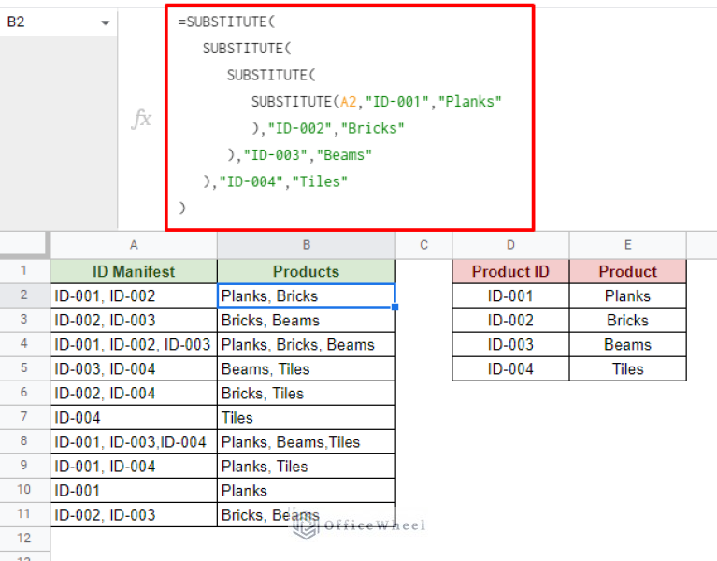The image size is (717, 561).
Task: Select cell B3 'Bricks, Beams'
Action: [x=307, y=320]
